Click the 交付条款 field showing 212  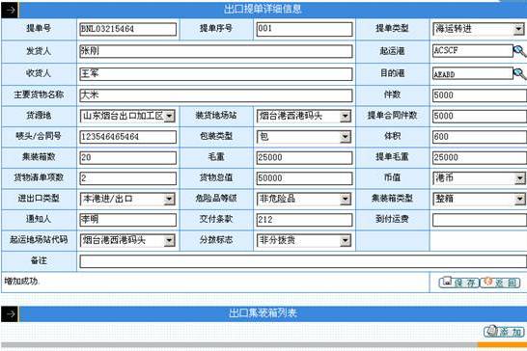pos(304,220)
